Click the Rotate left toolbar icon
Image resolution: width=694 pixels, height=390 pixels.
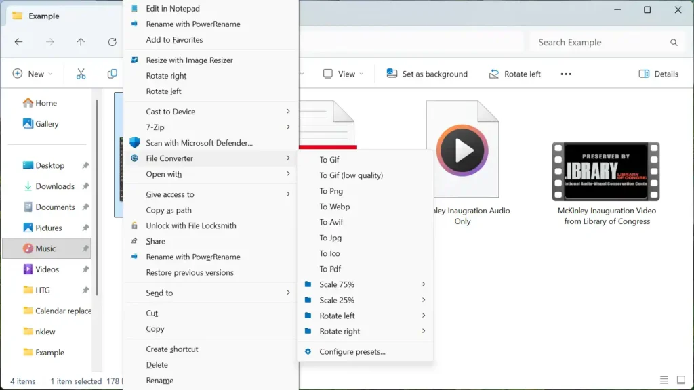click(x=493, y=74)
